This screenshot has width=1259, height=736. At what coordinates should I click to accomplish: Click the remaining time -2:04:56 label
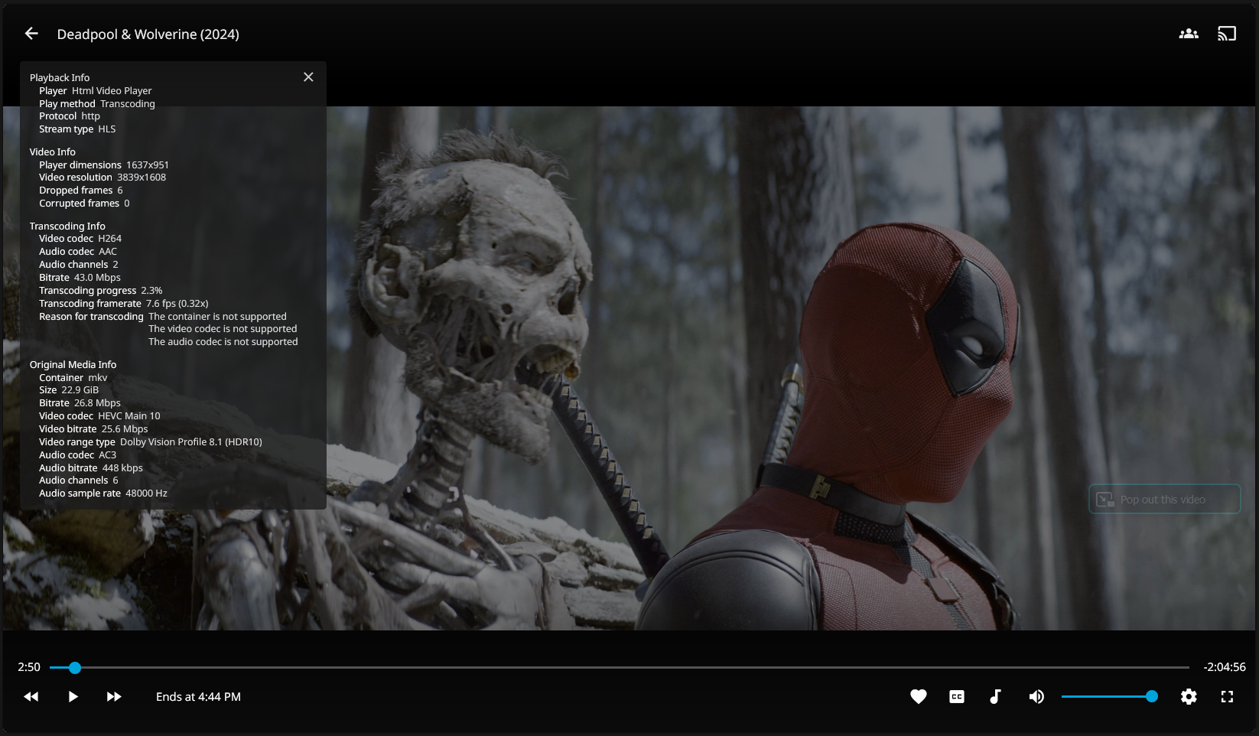coord(1224,667)
